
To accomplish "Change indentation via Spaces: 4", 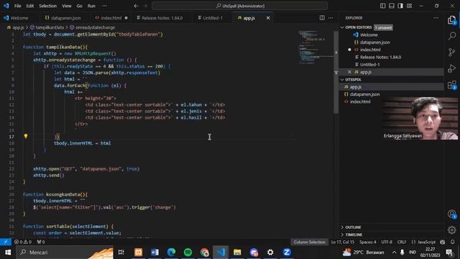I will tap(367, 242).
